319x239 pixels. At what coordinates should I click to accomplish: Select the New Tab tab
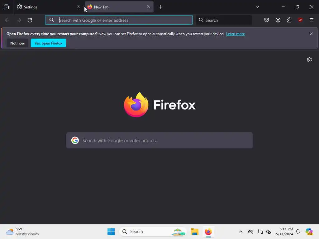[119, 7]
